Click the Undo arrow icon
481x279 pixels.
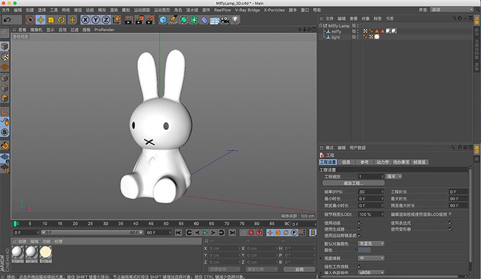(7, 20)
